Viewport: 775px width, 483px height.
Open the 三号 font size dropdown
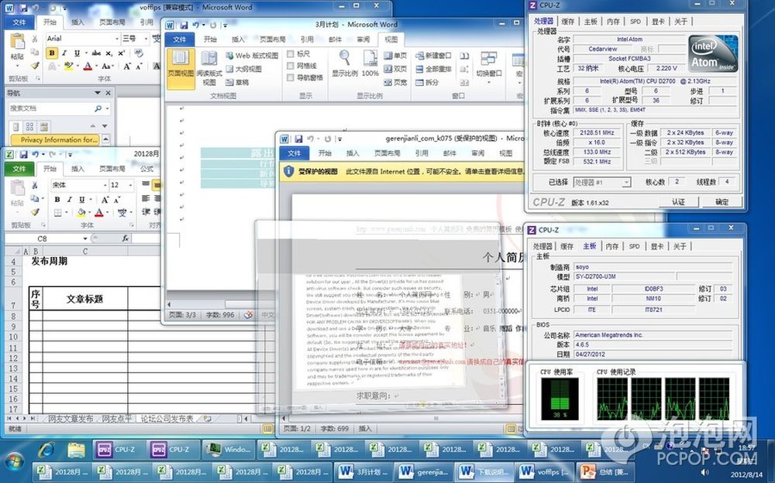click(x=146, y=39)
